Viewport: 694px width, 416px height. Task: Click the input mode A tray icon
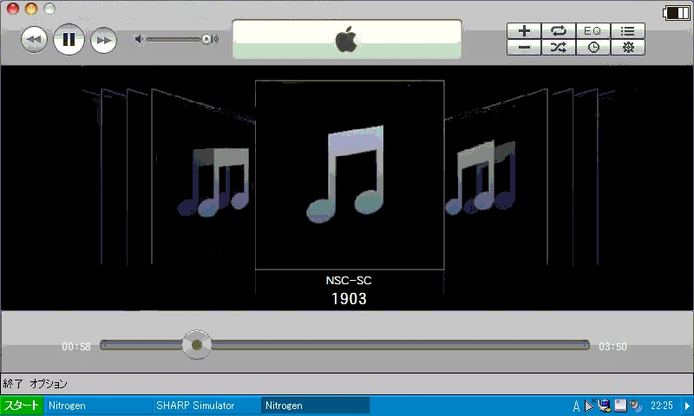pos(576,406)
